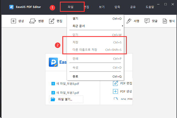The height and width of the screenshot is (118, 177).
Task: Click PDF 편집 in the welcome panel
Action: coord(123,83)
